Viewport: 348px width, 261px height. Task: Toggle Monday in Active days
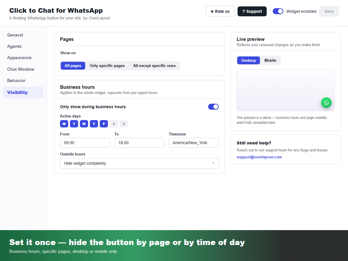[x=64, y=124]
